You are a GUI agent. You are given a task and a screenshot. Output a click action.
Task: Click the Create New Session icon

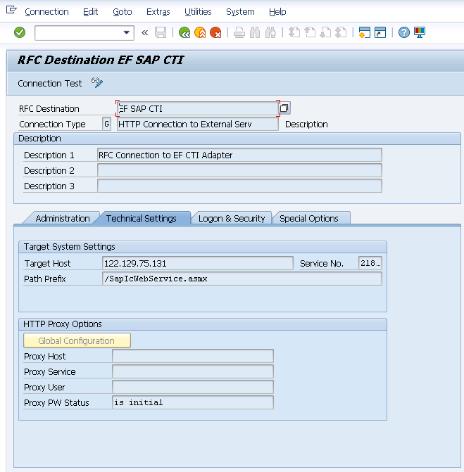click(364, 32)
